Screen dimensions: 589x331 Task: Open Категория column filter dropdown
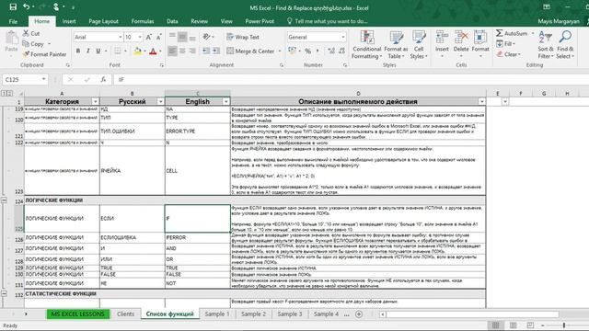click(95, 102)
